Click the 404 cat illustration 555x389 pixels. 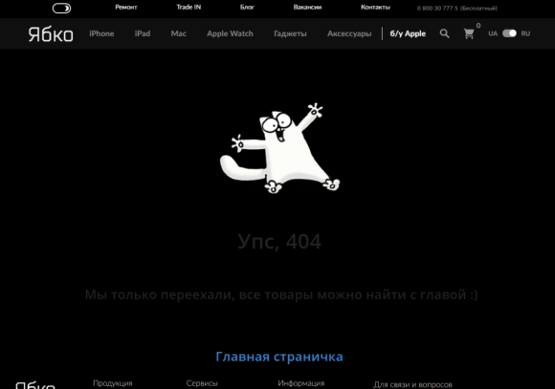pyautogui.click(x=279, y=148)
